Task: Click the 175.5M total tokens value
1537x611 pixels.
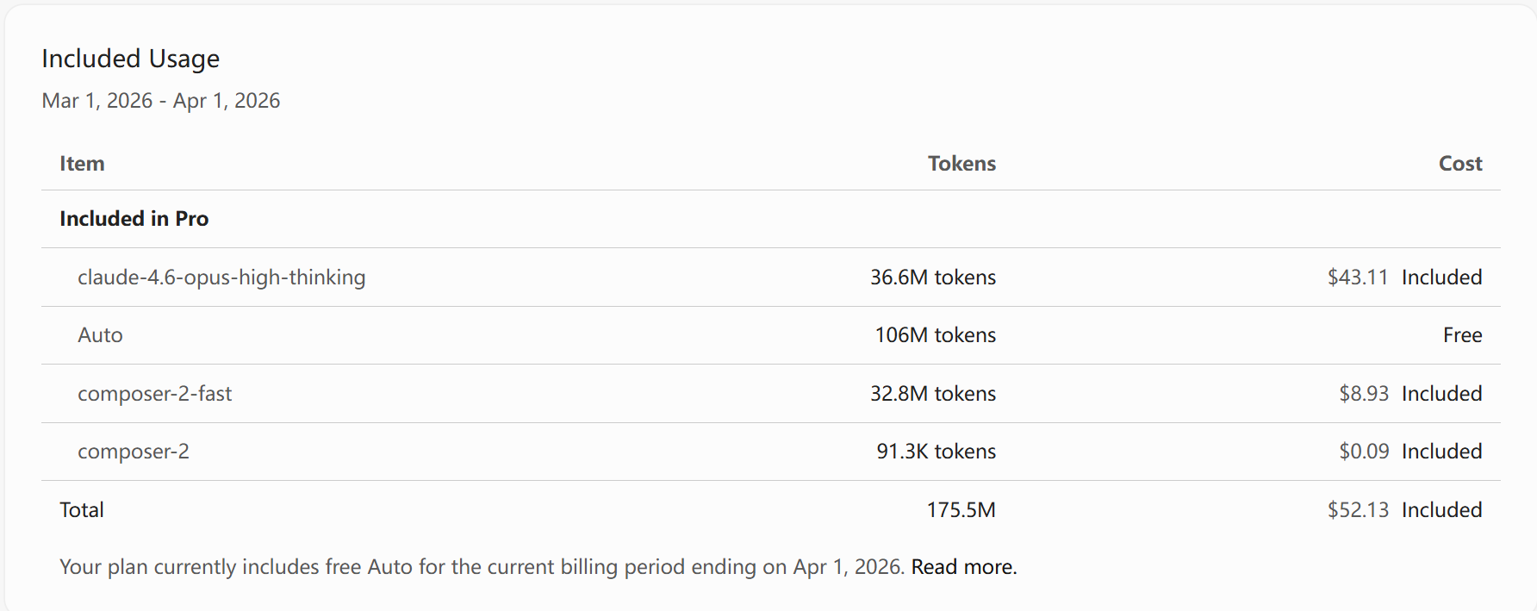Action: tap(961, 510)
